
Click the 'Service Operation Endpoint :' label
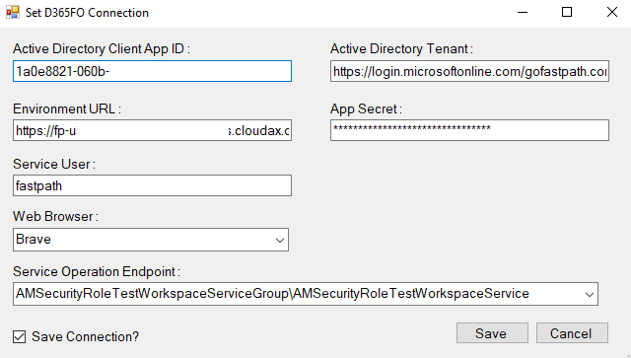tap(97, 272)
